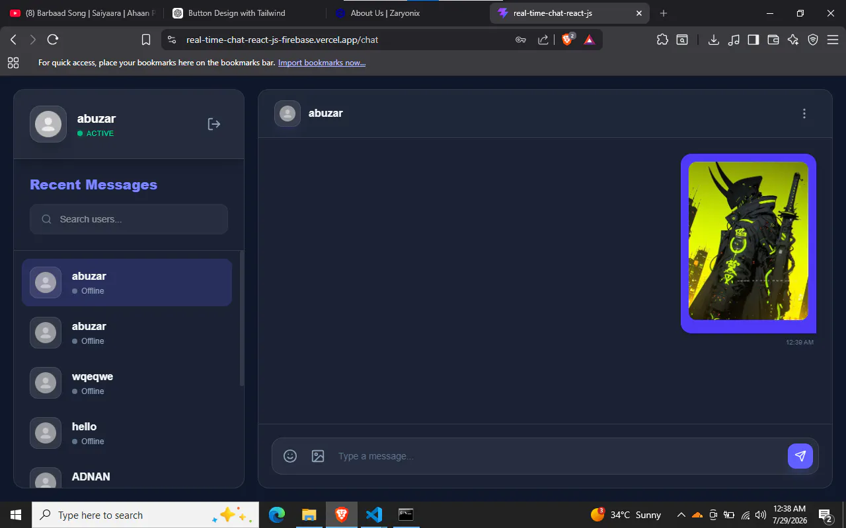Bookmark this page
This screenshot has height=528, width=846.
coord(146,40)
